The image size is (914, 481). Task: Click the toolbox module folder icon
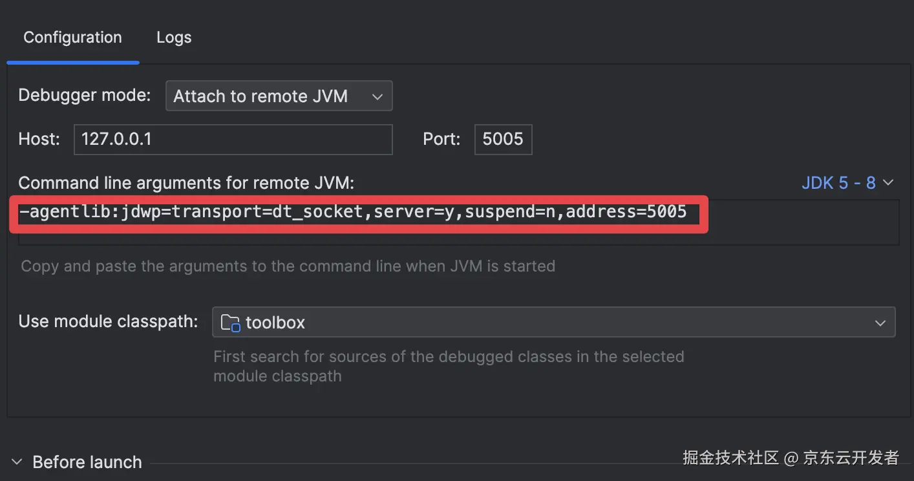[x=230, y=322]
